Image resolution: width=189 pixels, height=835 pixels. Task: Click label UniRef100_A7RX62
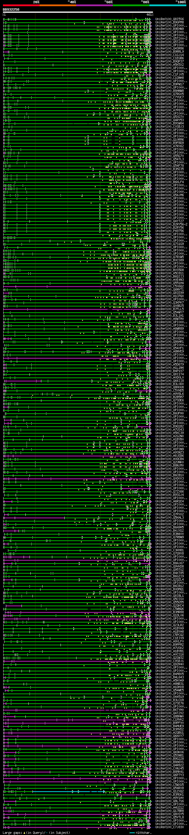(x=170, y=146)
